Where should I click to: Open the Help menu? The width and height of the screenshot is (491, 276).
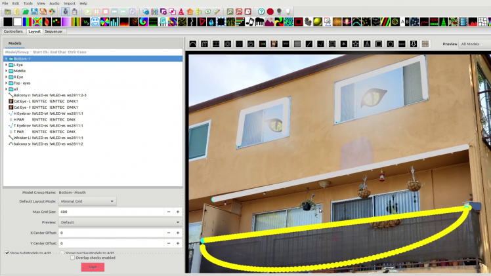tap(83, 3)
